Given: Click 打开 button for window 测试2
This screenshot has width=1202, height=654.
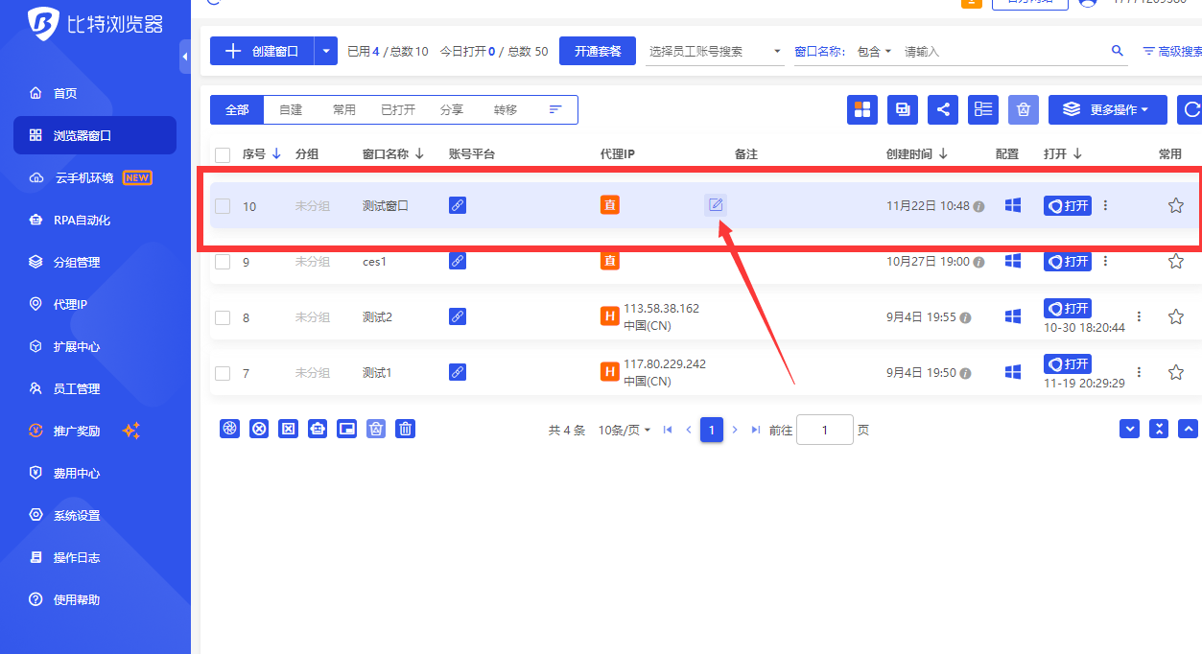Looking at the screenshot, I should [x=1068, y=309].
